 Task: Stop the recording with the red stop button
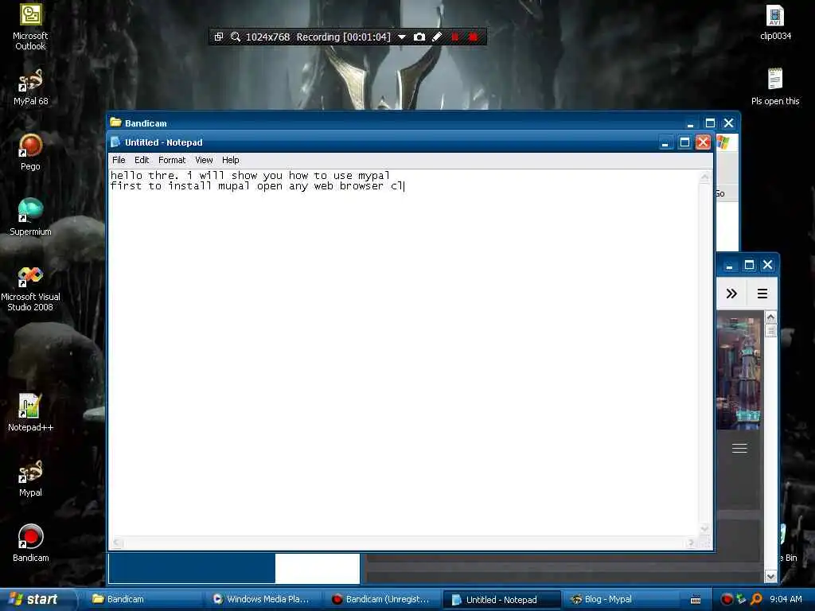tap(473, 37)
